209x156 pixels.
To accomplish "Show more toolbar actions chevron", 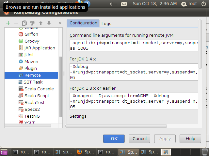I will click(x=60, y=23).
